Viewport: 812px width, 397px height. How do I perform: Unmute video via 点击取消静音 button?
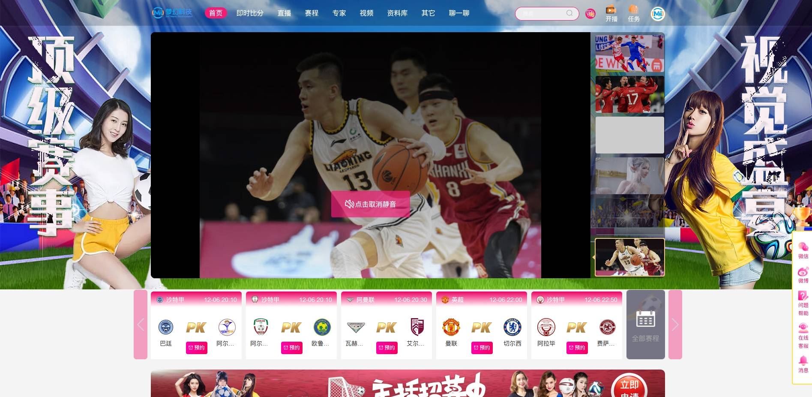370,204
